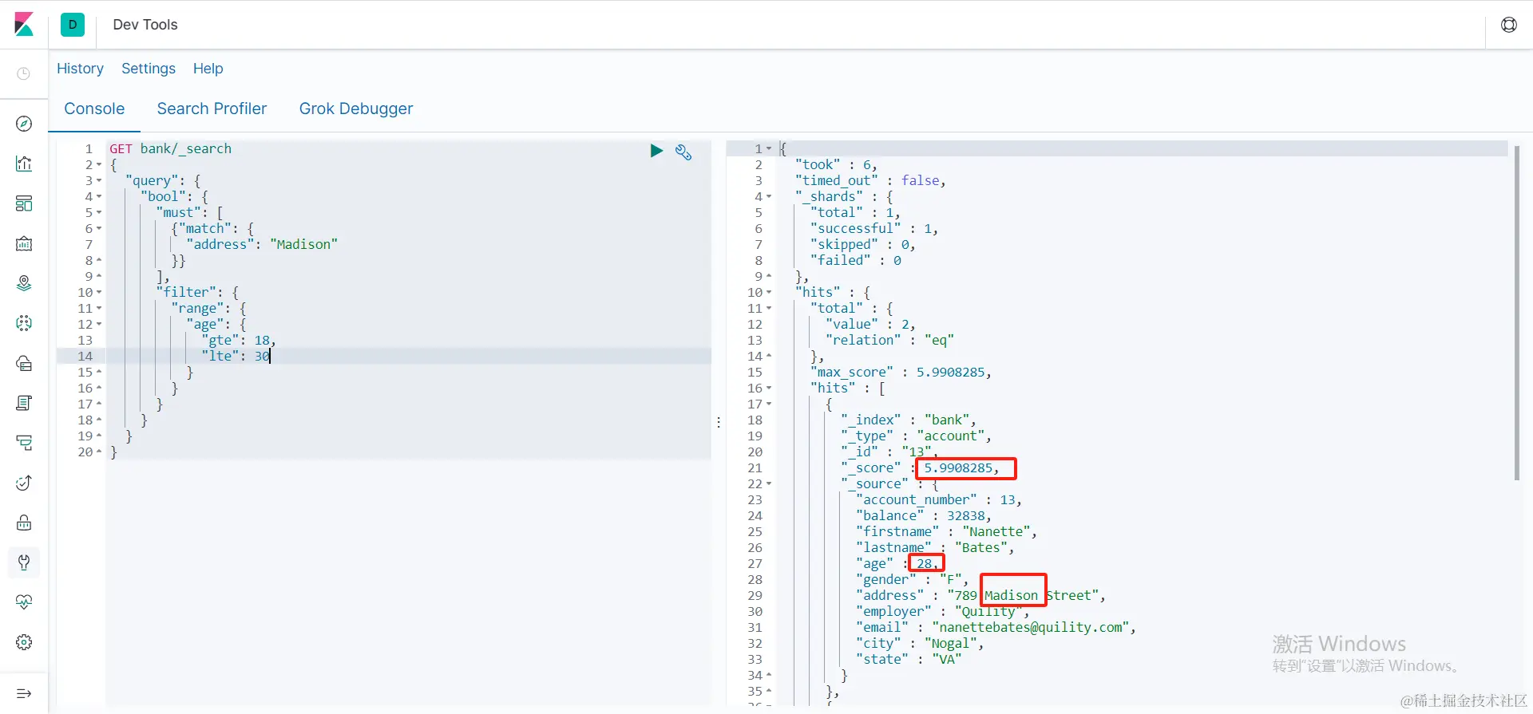Open Management gear icon in sidebar
The width and height of the screenshot is (1533, 714).
24,642
